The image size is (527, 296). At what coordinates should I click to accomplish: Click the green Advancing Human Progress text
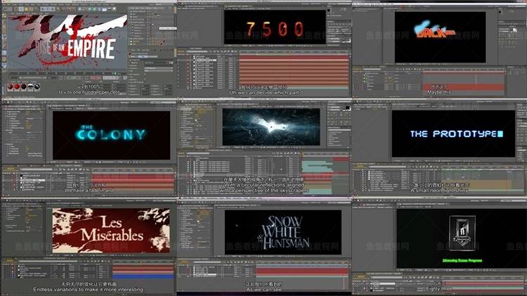[462, 260]
